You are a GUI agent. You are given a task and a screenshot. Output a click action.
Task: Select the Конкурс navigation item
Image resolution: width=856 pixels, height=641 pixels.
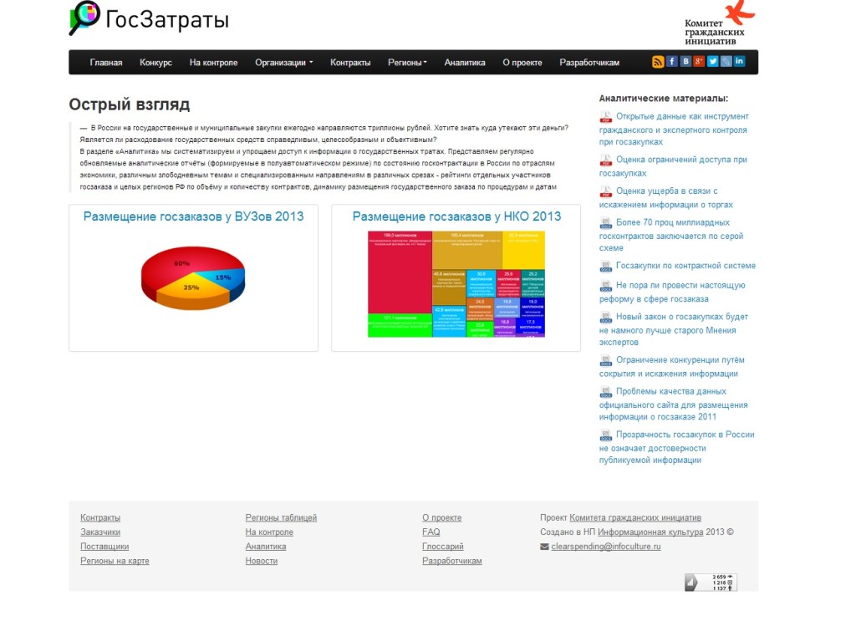pyautogui.click(x=156, y=63)
